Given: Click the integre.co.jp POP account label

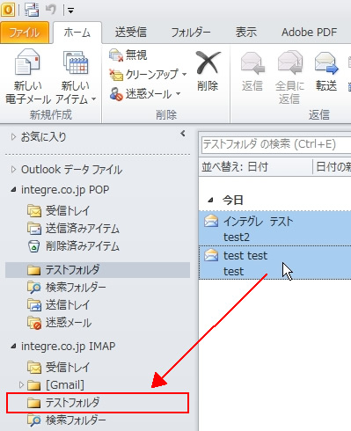Looking at the screenshot, I should [x=65, y=190].
